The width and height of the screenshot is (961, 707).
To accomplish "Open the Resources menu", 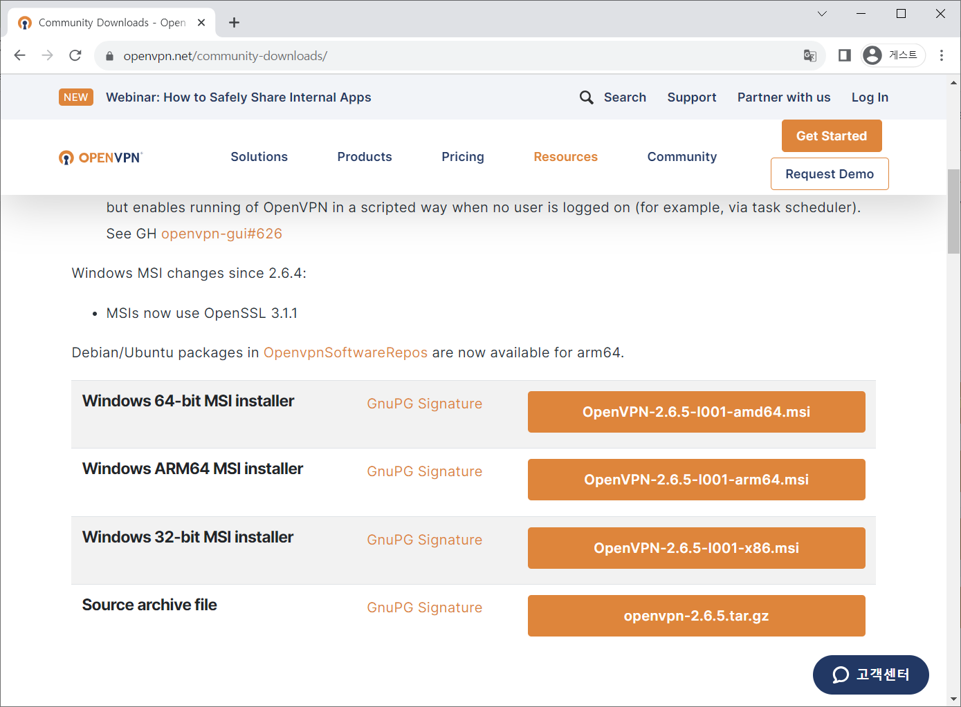I will [565, 157].
